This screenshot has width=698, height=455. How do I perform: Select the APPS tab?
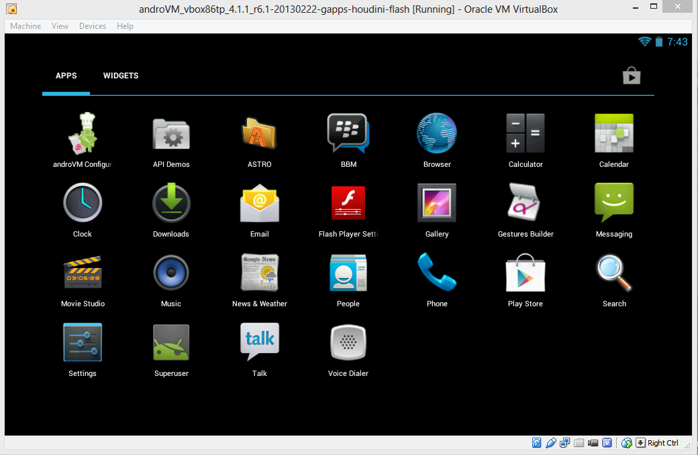66,76
